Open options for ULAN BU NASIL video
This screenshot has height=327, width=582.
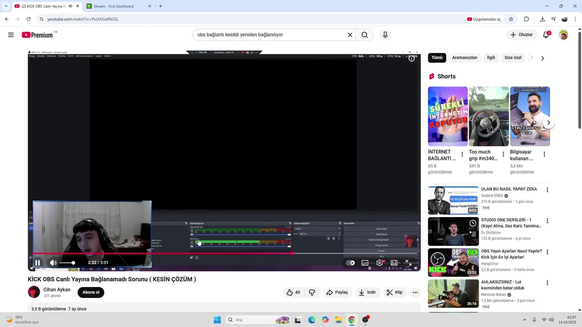point(547,190)
